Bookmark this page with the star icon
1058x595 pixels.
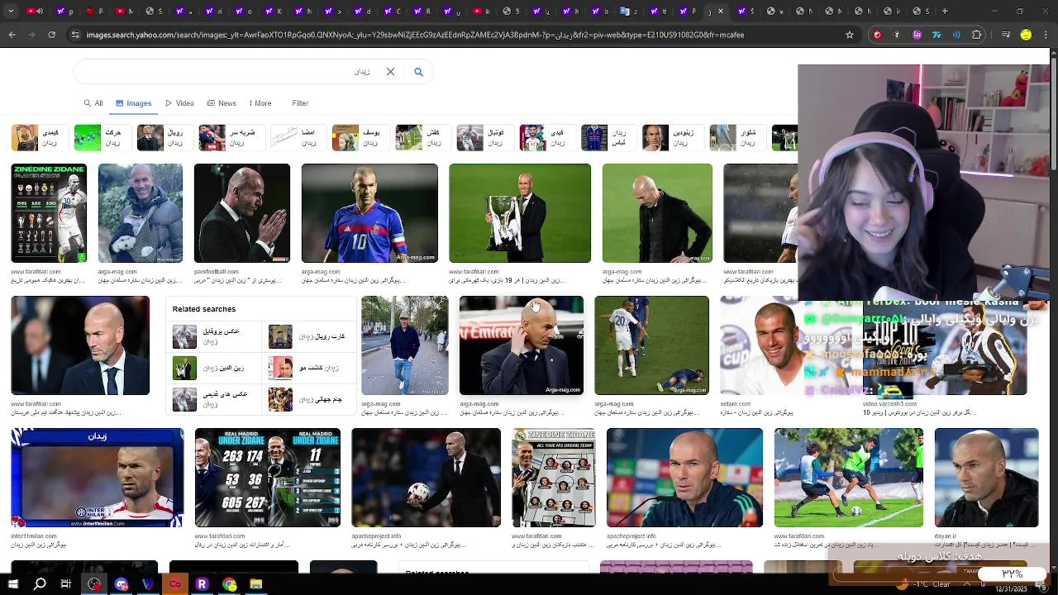pyautogui.click(x=850, y=35)
